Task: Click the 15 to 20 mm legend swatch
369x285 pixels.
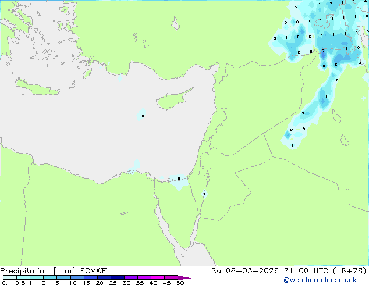Action: 90,277
